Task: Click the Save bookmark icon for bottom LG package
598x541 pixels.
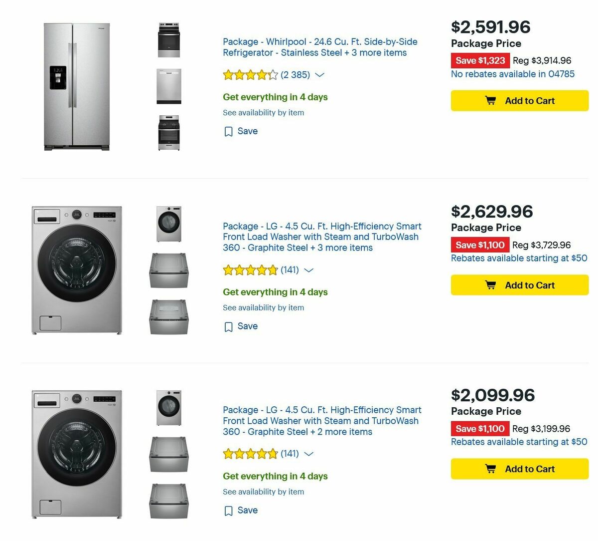Action: [228, 511]
